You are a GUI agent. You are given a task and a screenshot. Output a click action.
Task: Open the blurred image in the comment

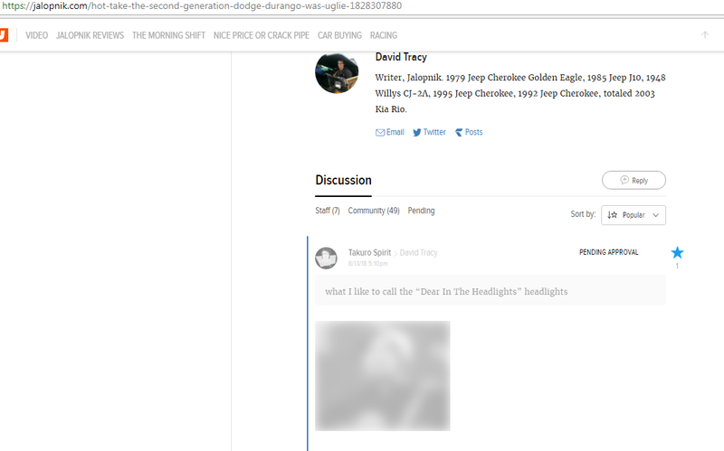pyautogui.click(x=382, y=376)
